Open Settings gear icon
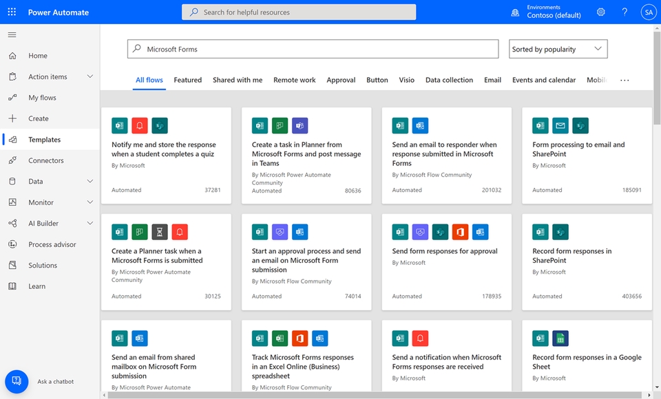This screenshot has width=661, height=399. point(600,12)
